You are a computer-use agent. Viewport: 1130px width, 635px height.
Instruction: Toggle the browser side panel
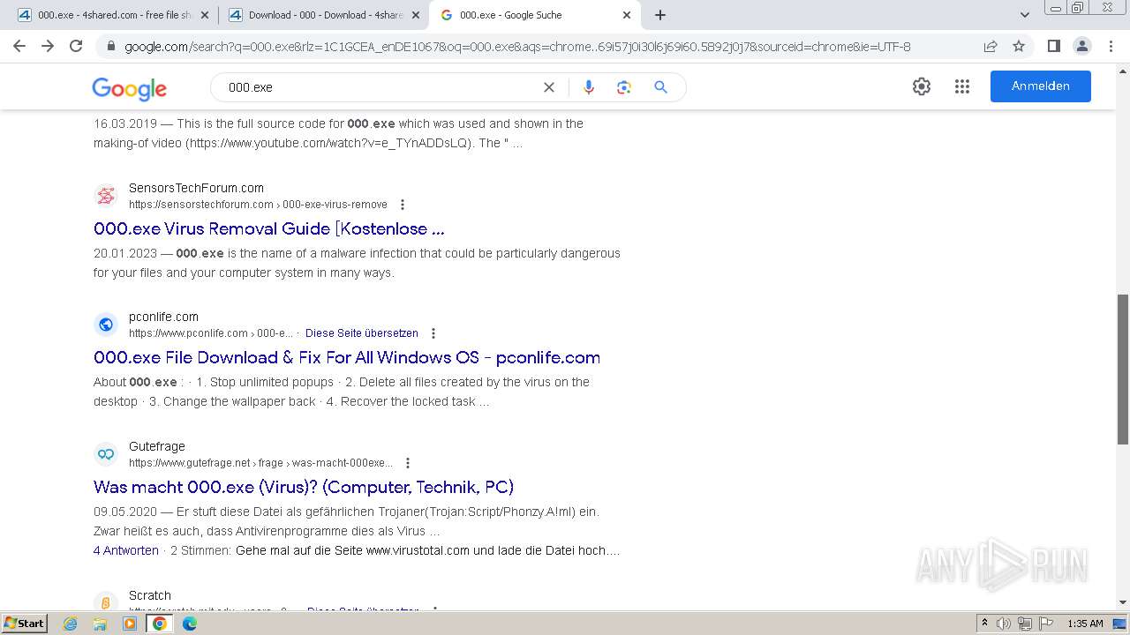click(1053, 46)
